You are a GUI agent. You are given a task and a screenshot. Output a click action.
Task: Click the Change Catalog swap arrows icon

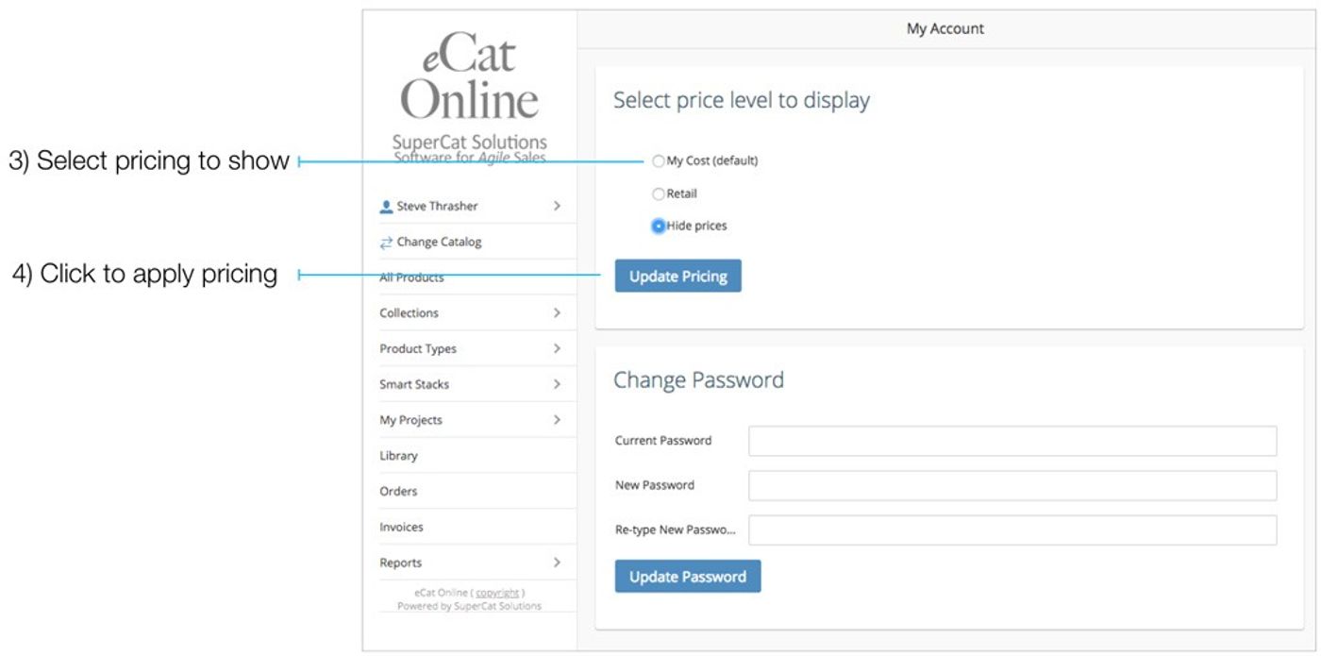[386, 243]
